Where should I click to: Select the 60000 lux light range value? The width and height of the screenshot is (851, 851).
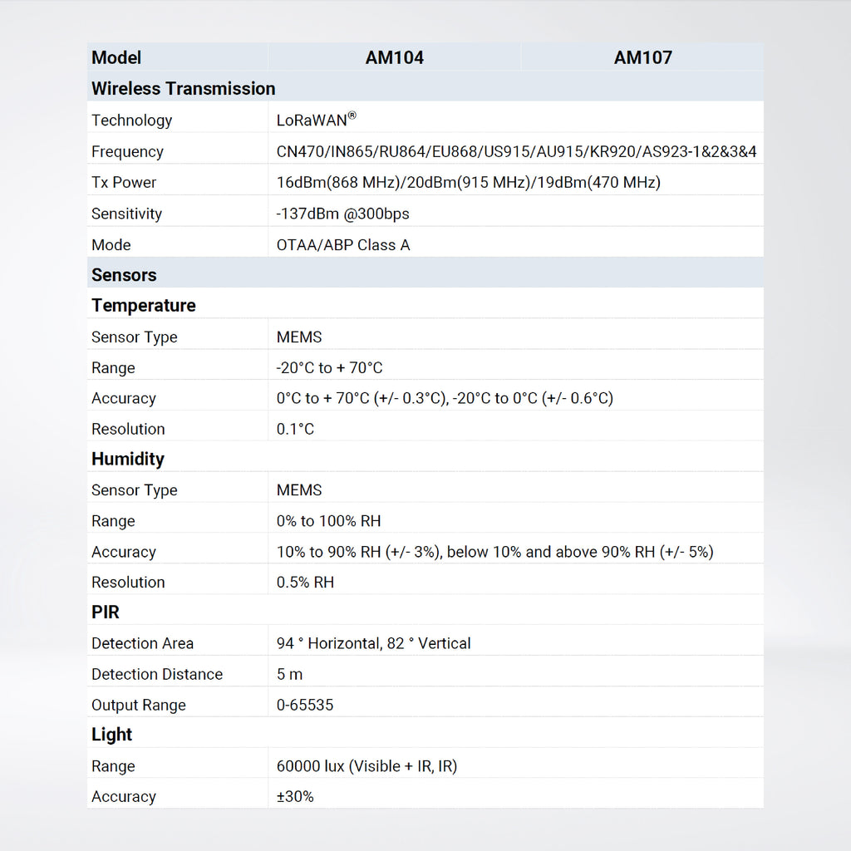click(366, 766)
